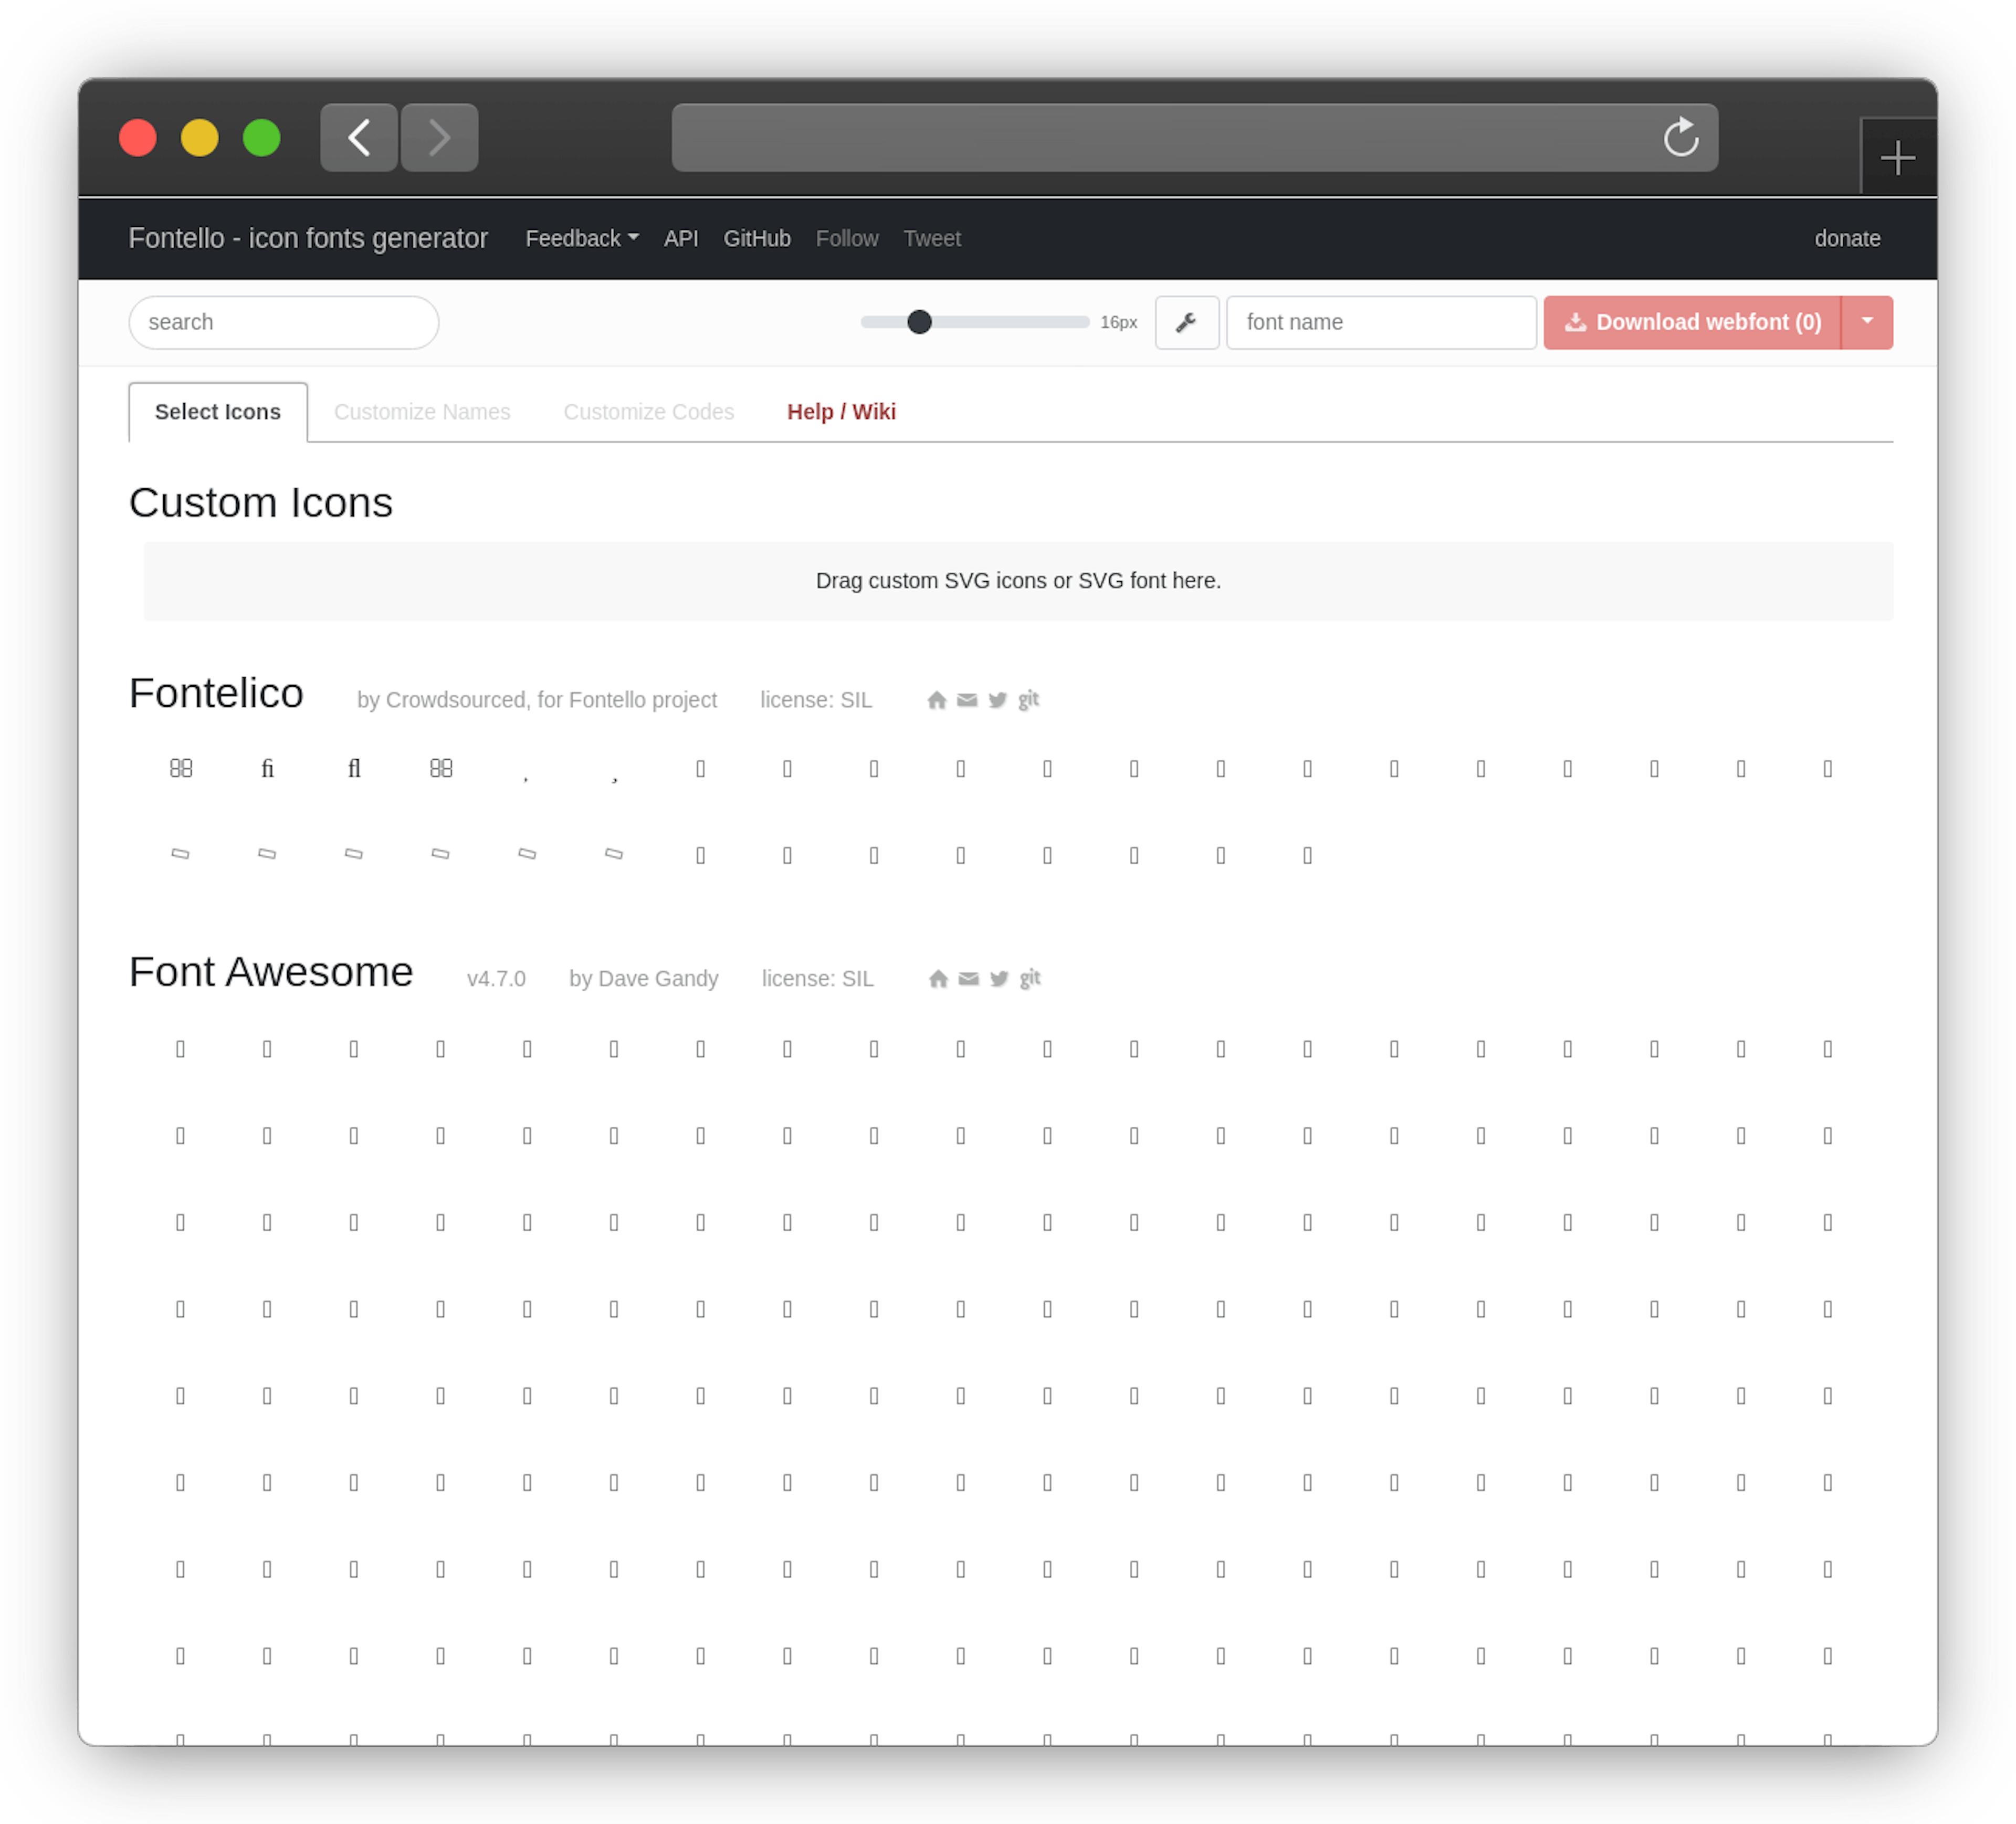
Task: Click Font Awesome Twitter bird icon
Action: click(999, 979)
